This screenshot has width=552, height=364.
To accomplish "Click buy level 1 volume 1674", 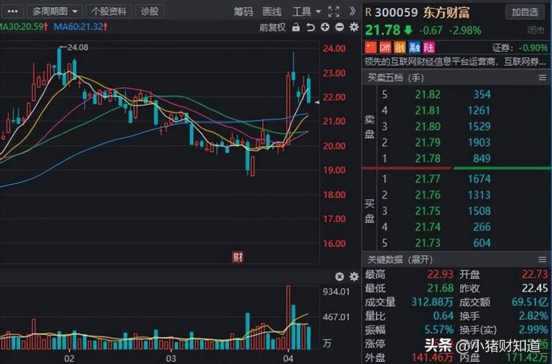I will coord(479,179).
